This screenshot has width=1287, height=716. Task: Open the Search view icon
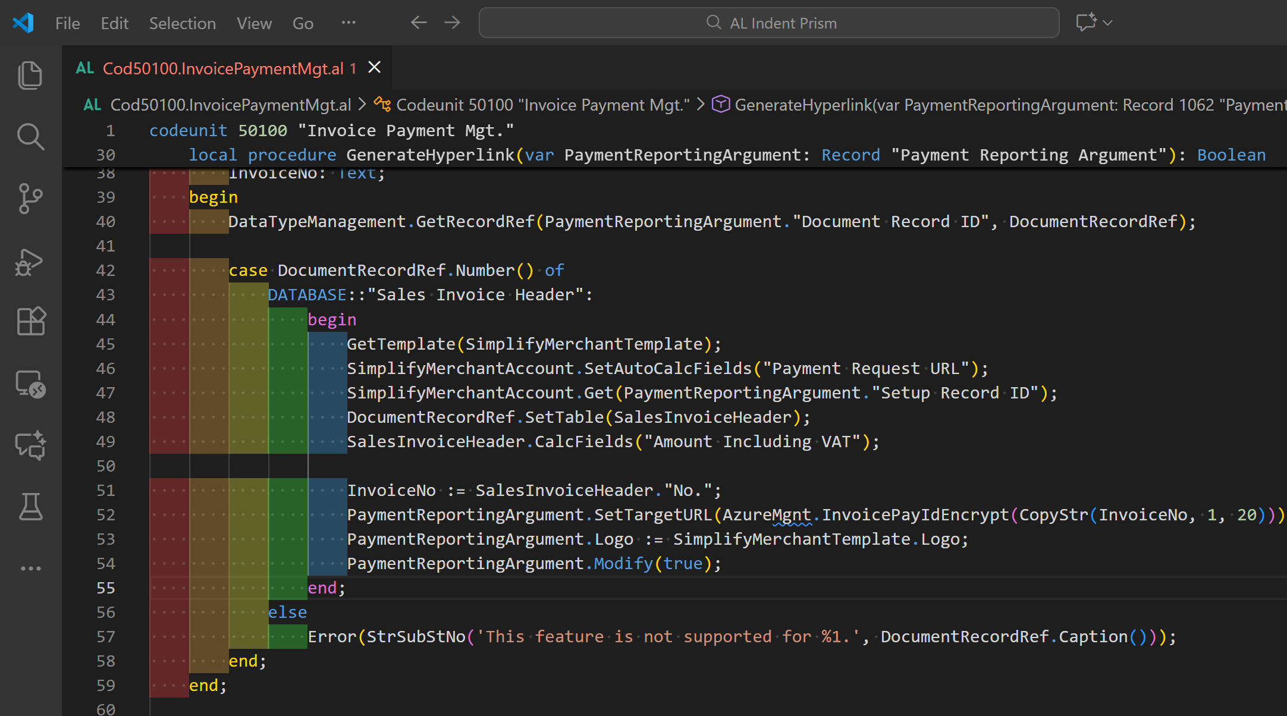click(30, 137)
